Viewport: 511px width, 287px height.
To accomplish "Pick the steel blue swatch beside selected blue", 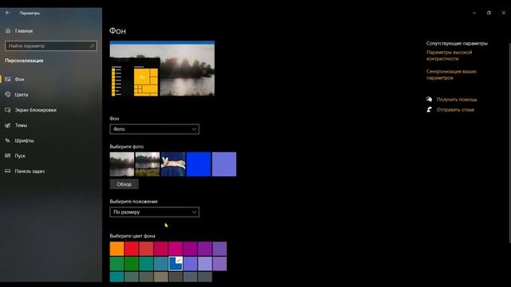I will pyautogui.click(x=160, y=264).
